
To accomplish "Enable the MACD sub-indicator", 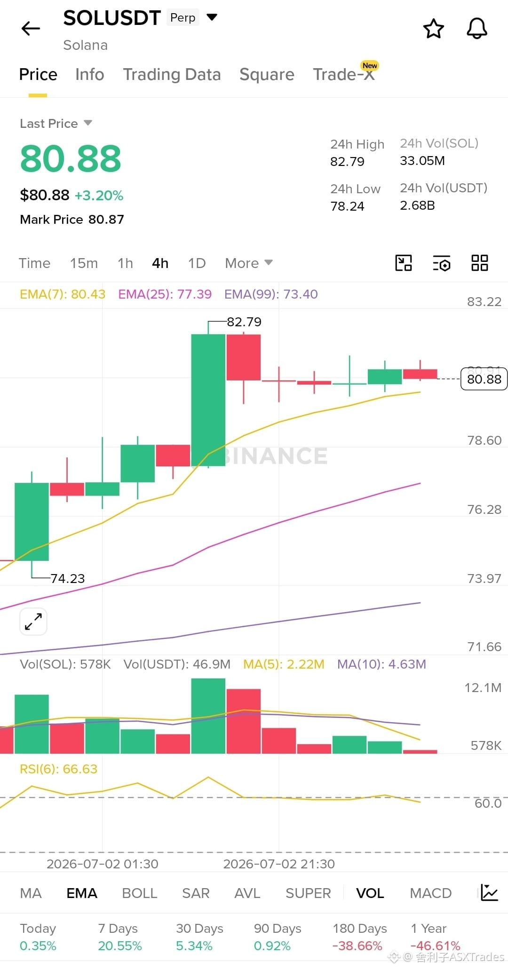I will [x=430, y=893].
